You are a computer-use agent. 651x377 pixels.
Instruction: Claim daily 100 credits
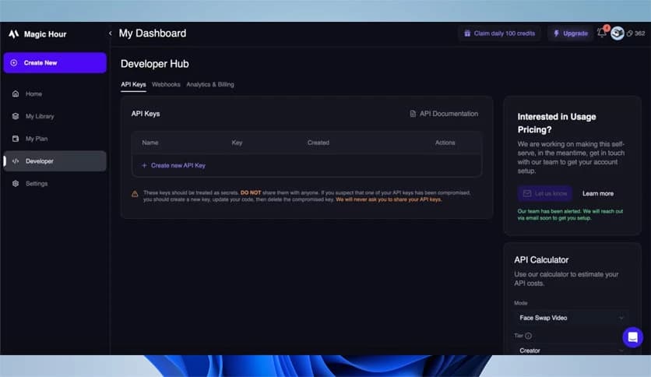pyautogui.click(x=499, y=33)
